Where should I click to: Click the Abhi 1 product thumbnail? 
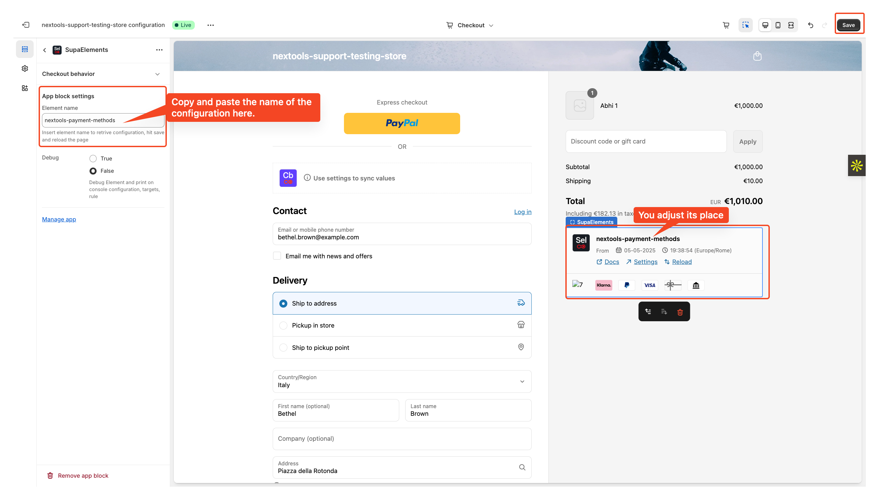tap(580, 106)
